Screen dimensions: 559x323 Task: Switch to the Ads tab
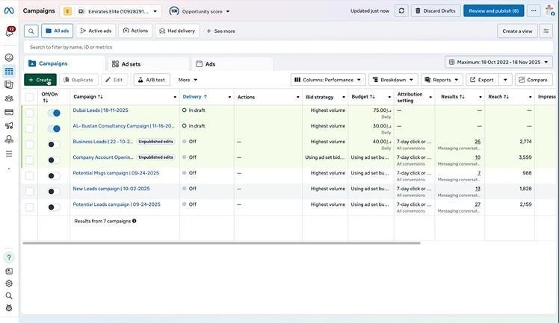[x=232, y=64]
